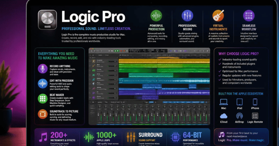
Task: Click the Logic Pro platinum disc app icon
Action: [x=47, y=20]
